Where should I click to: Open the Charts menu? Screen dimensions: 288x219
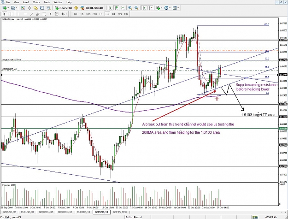[x=36, y=2]
